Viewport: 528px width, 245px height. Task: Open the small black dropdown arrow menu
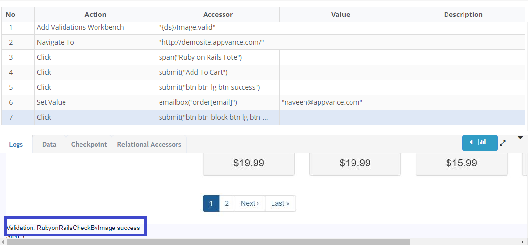coord(520,137)
